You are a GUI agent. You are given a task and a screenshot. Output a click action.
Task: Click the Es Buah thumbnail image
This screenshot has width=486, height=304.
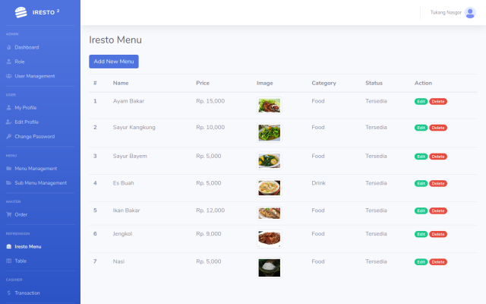(269, 187)
